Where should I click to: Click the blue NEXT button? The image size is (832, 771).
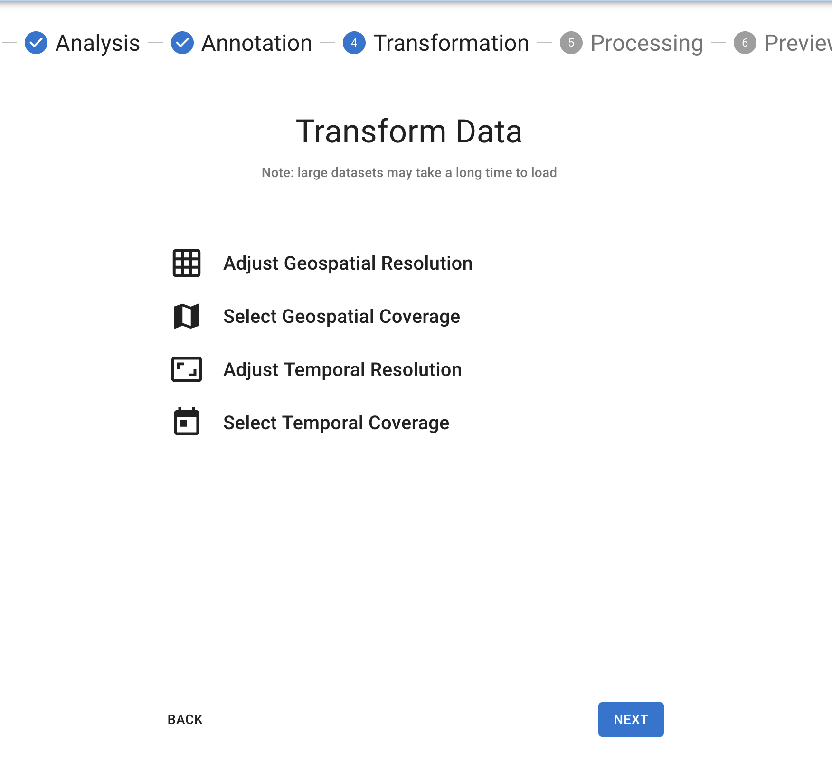pyautogui.click(x=631, y=720)
